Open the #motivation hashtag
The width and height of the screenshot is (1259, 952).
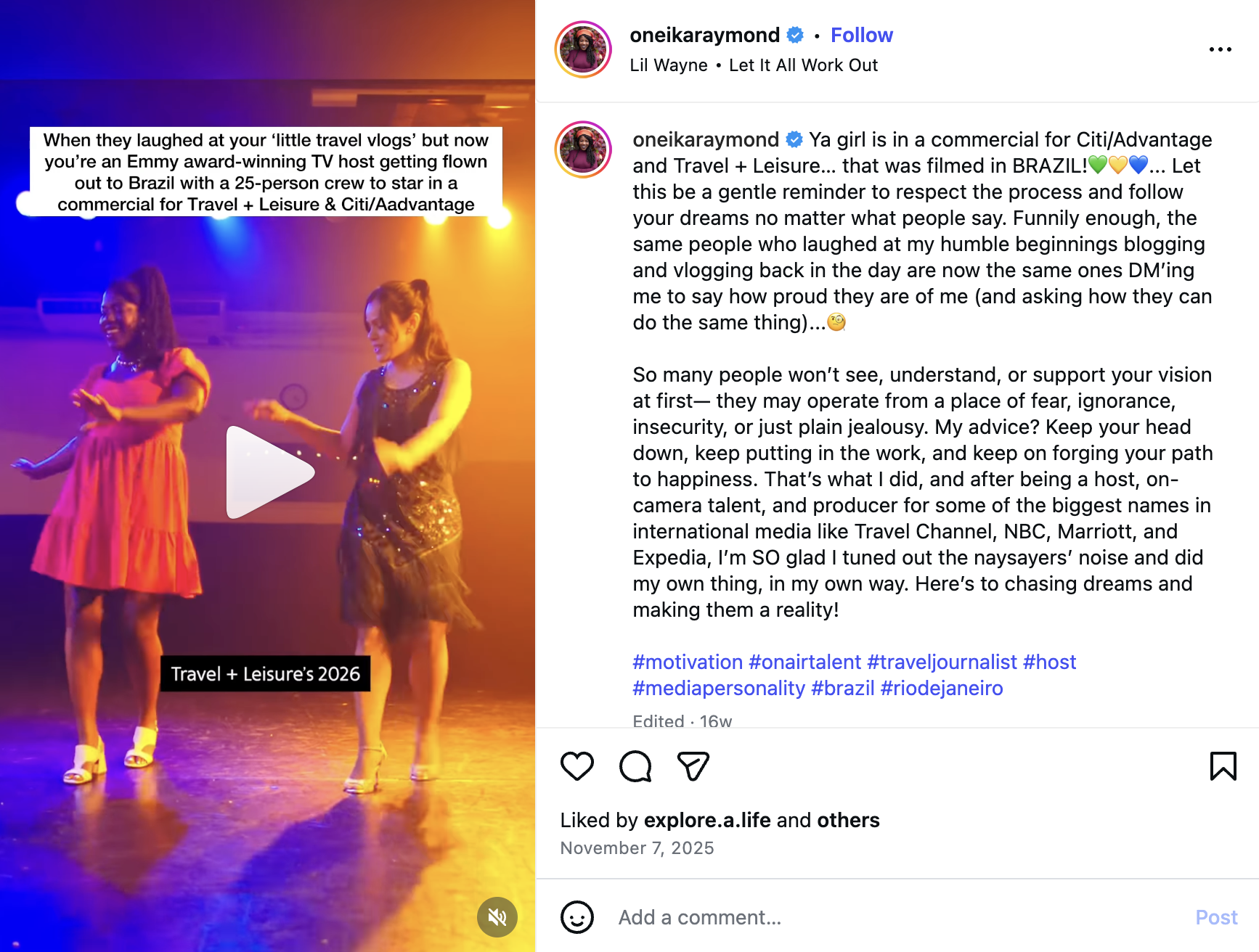click(687, 662)
